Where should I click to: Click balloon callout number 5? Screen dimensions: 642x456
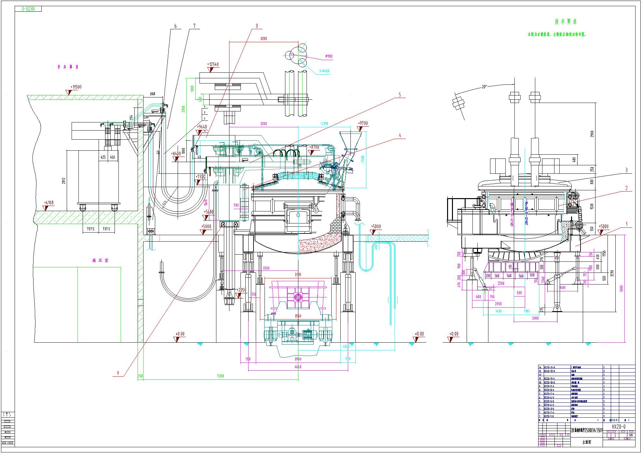(x=400, y=95)
